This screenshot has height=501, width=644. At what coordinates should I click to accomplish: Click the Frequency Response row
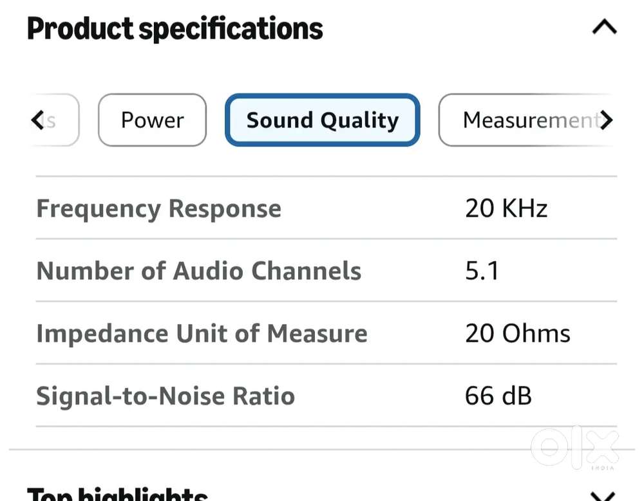click(158, 208)
